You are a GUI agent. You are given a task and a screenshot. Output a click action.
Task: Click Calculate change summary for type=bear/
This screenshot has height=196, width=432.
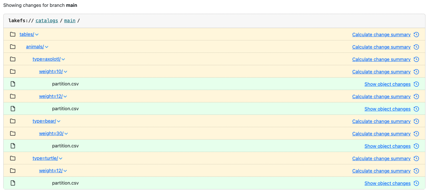pos(381,121)
